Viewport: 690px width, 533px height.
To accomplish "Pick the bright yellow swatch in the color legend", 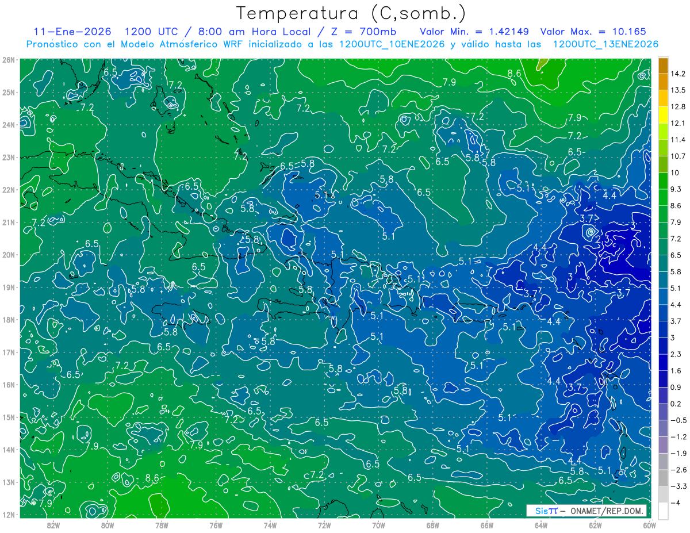I will (663, 116).
